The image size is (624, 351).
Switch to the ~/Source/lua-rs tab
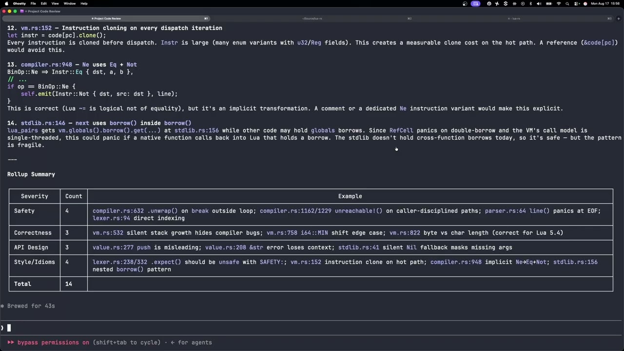[312, 19]
